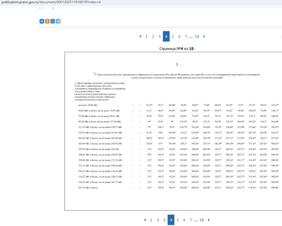Click current page 4 in top pagination
The image size is (282, 226).
point(166,37)
